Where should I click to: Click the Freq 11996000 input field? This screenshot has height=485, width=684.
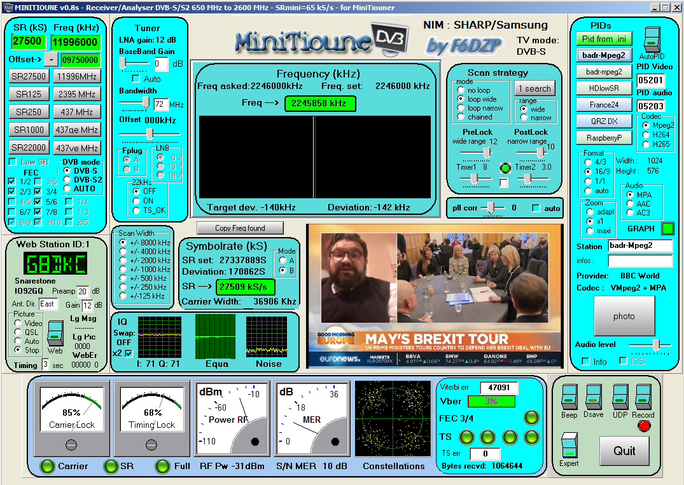[76, 42]
